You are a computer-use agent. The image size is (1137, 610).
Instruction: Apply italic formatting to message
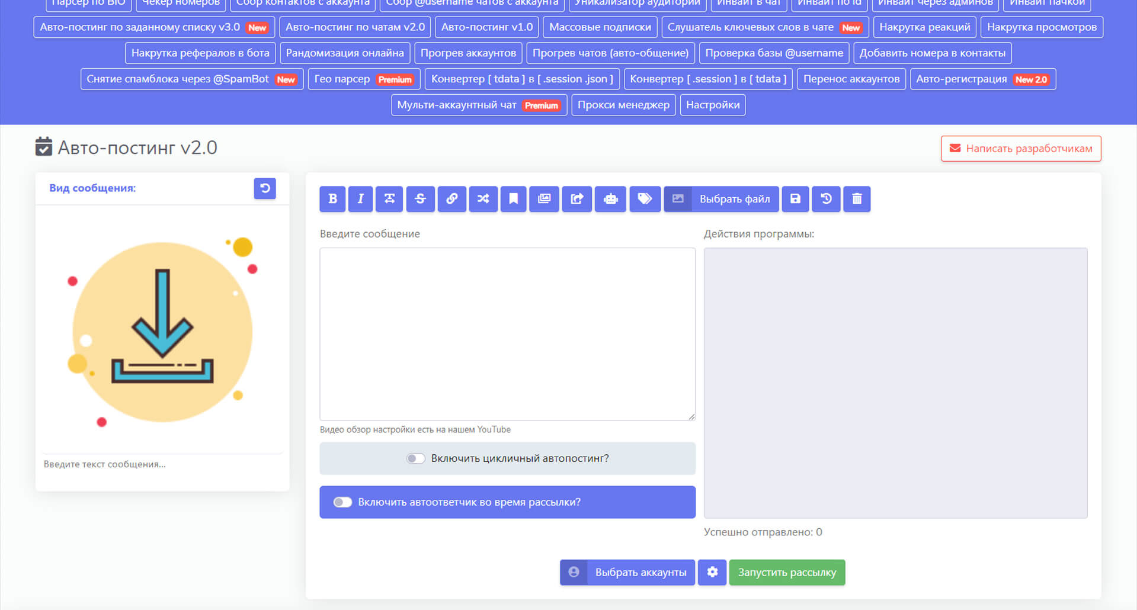360,199
